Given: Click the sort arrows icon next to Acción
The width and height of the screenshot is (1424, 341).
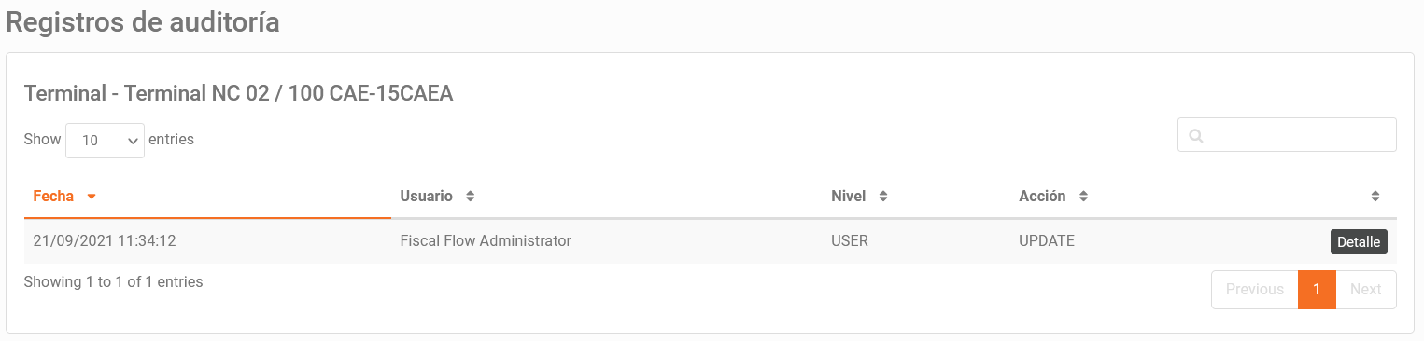Looking at the screenshot, I should point(1083,197).
